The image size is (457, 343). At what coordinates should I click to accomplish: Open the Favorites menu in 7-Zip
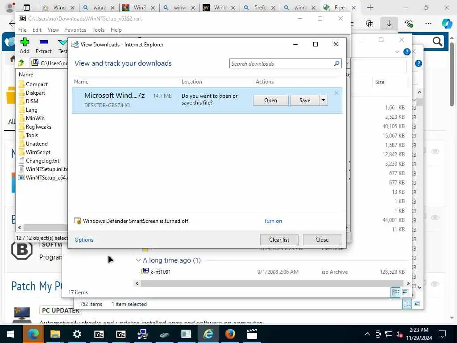(75, 30)
